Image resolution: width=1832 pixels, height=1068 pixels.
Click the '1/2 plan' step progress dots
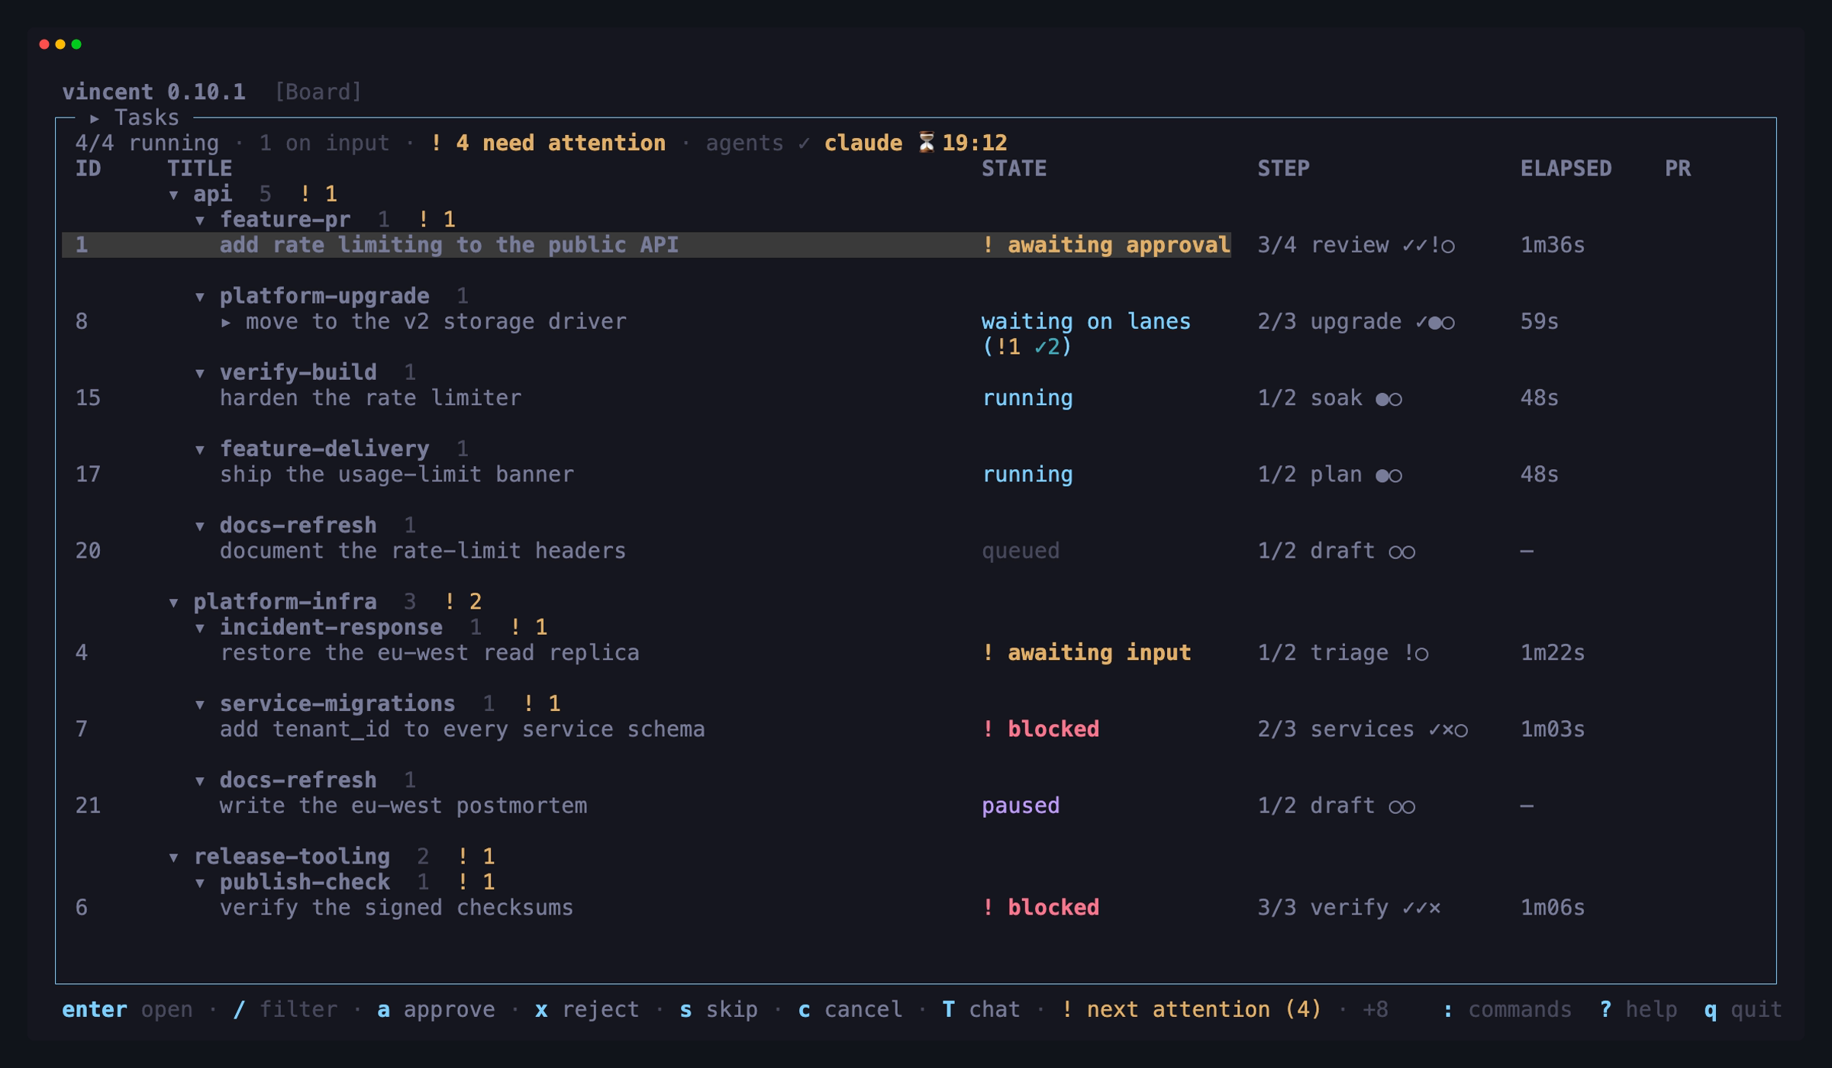(1389, 475)
